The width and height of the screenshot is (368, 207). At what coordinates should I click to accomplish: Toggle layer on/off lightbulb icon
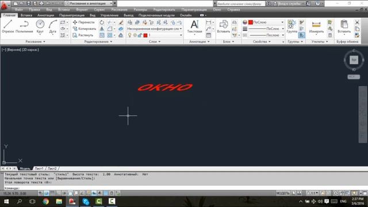(129, 35)
